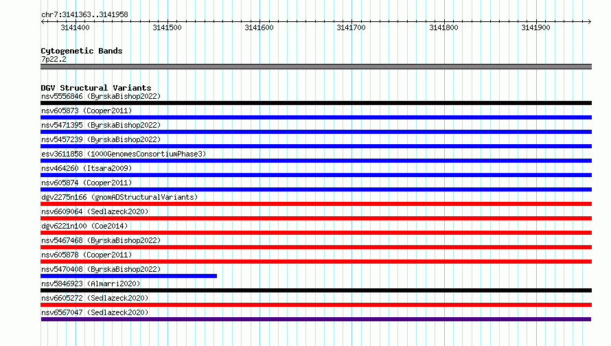The height and width of the screenshot is (346, 611).
Task: Open esv3611858 (1000GenomesConsortiumPhase3) label
Action: click(124, 154)
